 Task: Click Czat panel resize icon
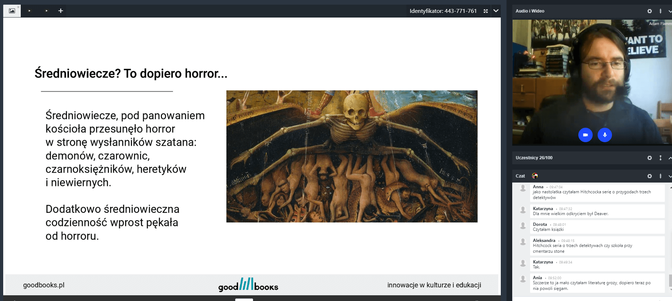(x=661, y=176)
